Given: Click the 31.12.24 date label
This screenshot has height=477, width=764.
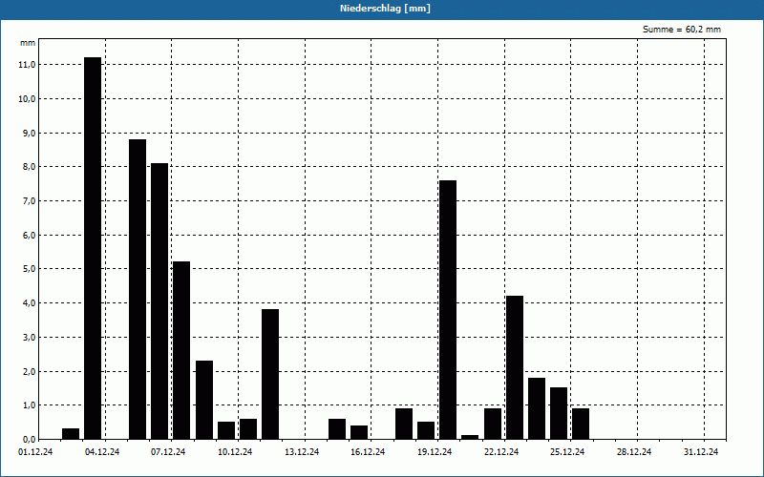Looking at the screenshot, I should [x=701, y=452].
